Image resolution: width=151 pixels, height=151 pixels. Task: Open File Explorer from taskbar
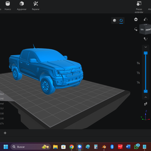pyautogui.click(x=55, y=147)
